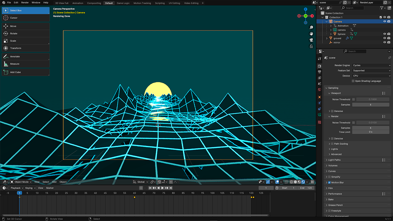Open the Object properties tab
The width and height of the screenshot is (393, 221).
pyautogui.click(x=320, y=97)
